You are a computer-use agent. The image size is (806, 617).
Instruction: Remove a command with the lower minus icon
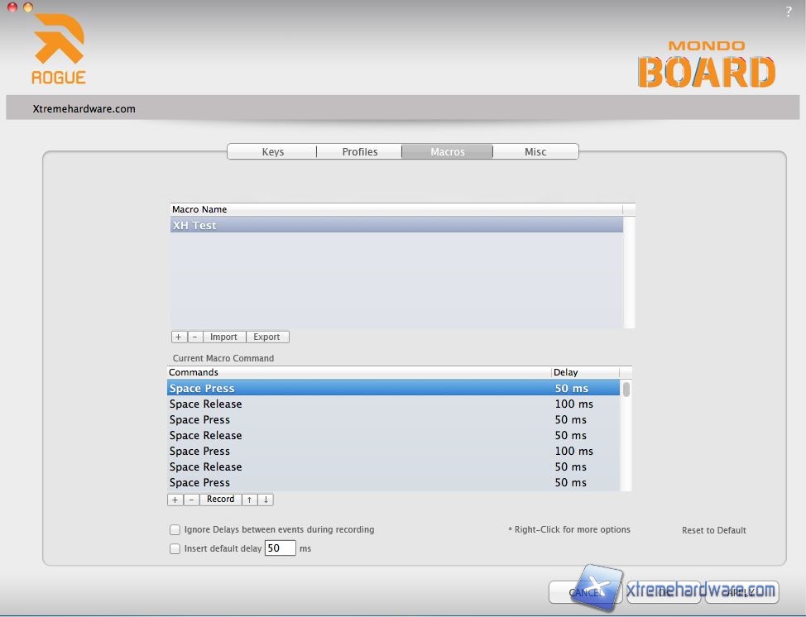coord(191,500)
